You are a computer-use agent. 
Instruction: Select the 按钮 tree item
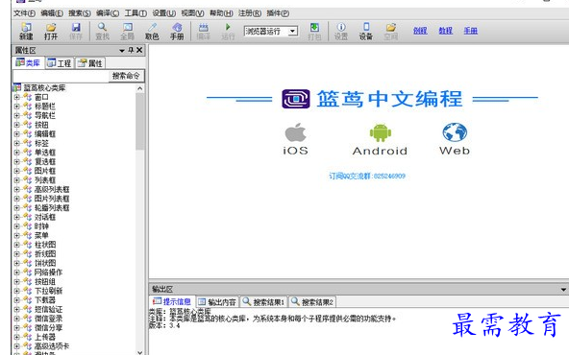click(41, 125)
